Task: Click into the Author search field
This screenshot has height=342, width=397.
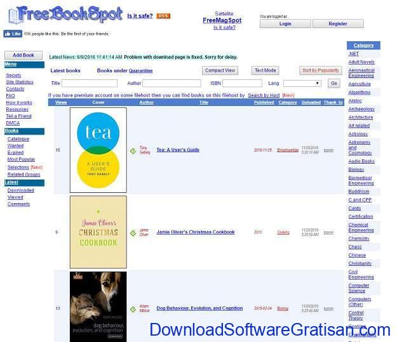Action: (x=172, y=83)
